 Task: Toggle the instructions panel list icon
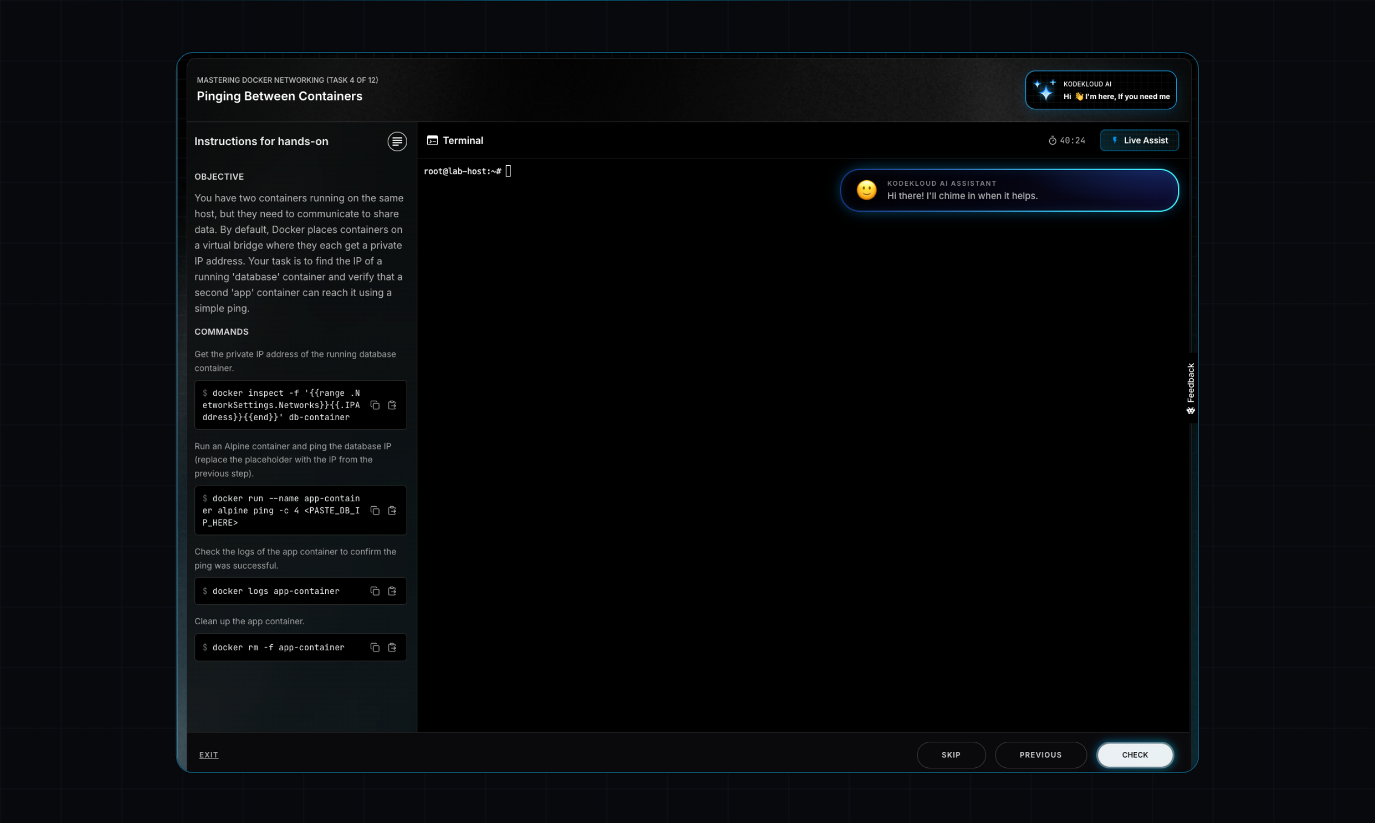tap(397, 141)
